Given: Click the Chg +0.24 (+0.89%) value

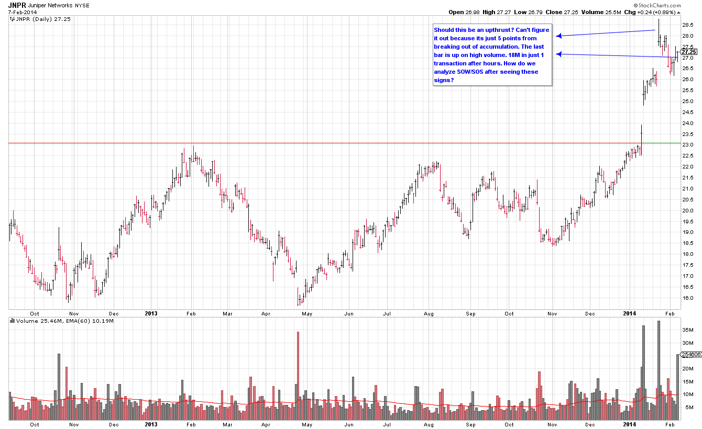Looking at the screenshot, I should tap(649, 13).
